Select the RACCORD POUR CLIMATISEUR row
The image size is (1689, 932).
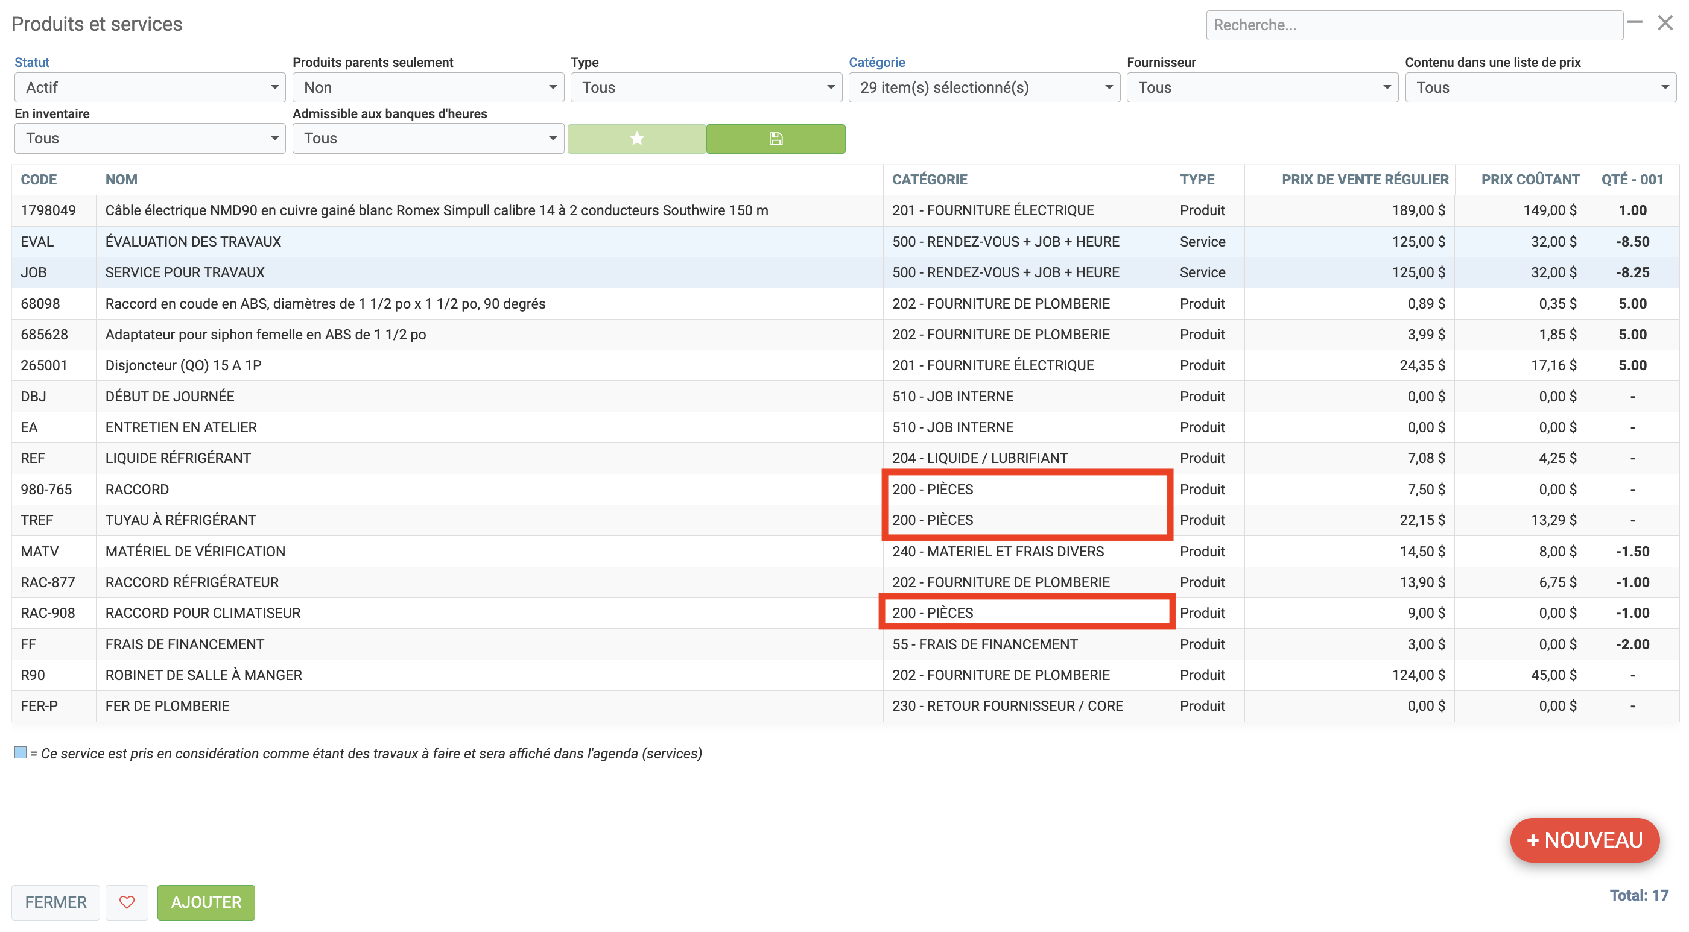203,613
